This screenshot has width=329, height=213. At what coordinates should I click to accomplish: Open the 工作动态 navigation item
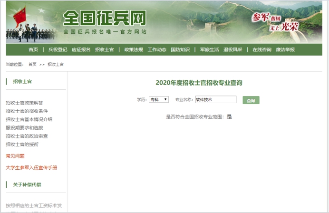(x=157, y=49)
